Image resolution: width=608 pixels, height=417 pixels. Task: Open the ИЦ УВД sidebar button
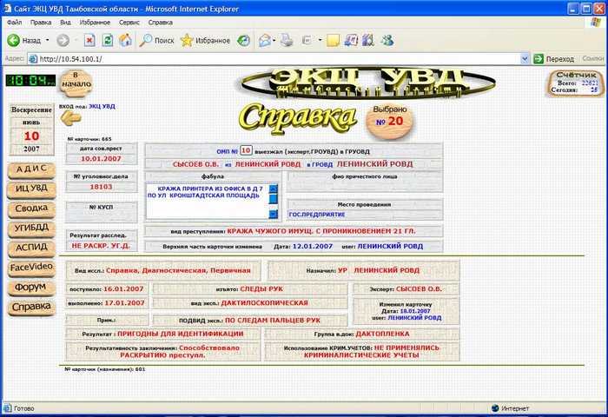point(31,189)
